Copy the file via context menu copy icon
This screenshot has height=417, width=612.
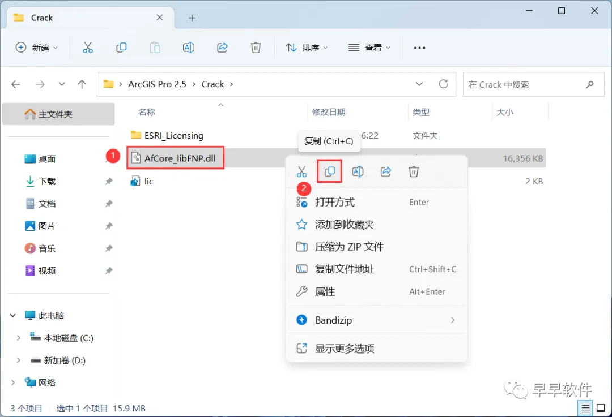click(330, 171)
